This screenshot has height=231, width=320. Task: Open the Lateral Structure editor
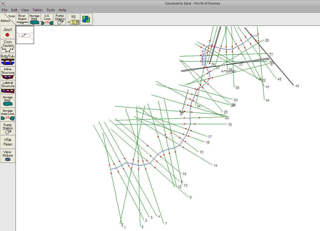point(7,87)
